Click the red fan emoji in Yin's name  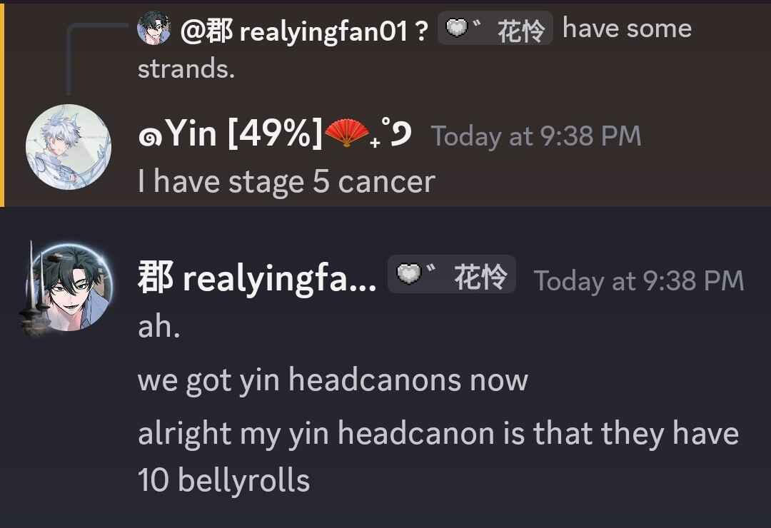[347, 133]
